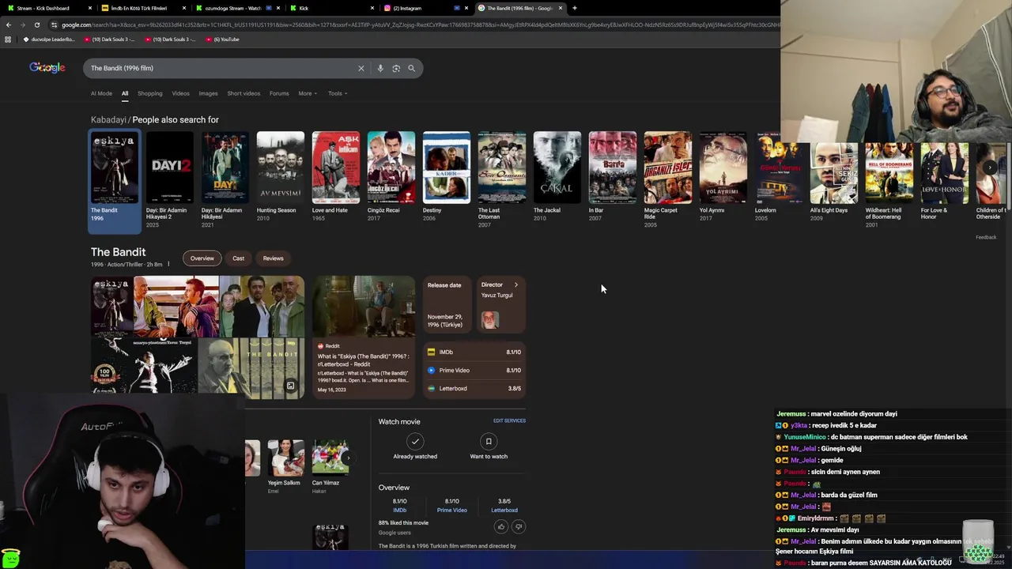The width and height of the screenshot is (1012, 569).
Task: Expand the More search filter dropdown
Action: pyautogui.click(x=308, y=93)
